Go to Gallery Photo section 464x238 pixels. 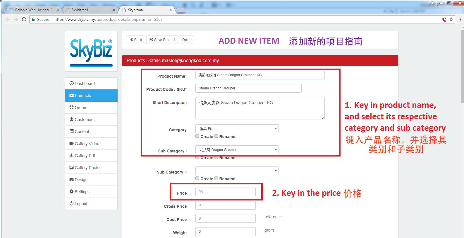coord(91,168)
